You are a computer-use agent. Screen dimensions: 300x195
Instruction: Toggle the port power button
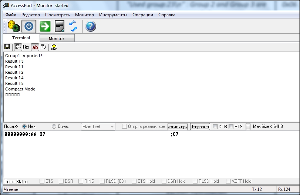click(x=29, y=26)
